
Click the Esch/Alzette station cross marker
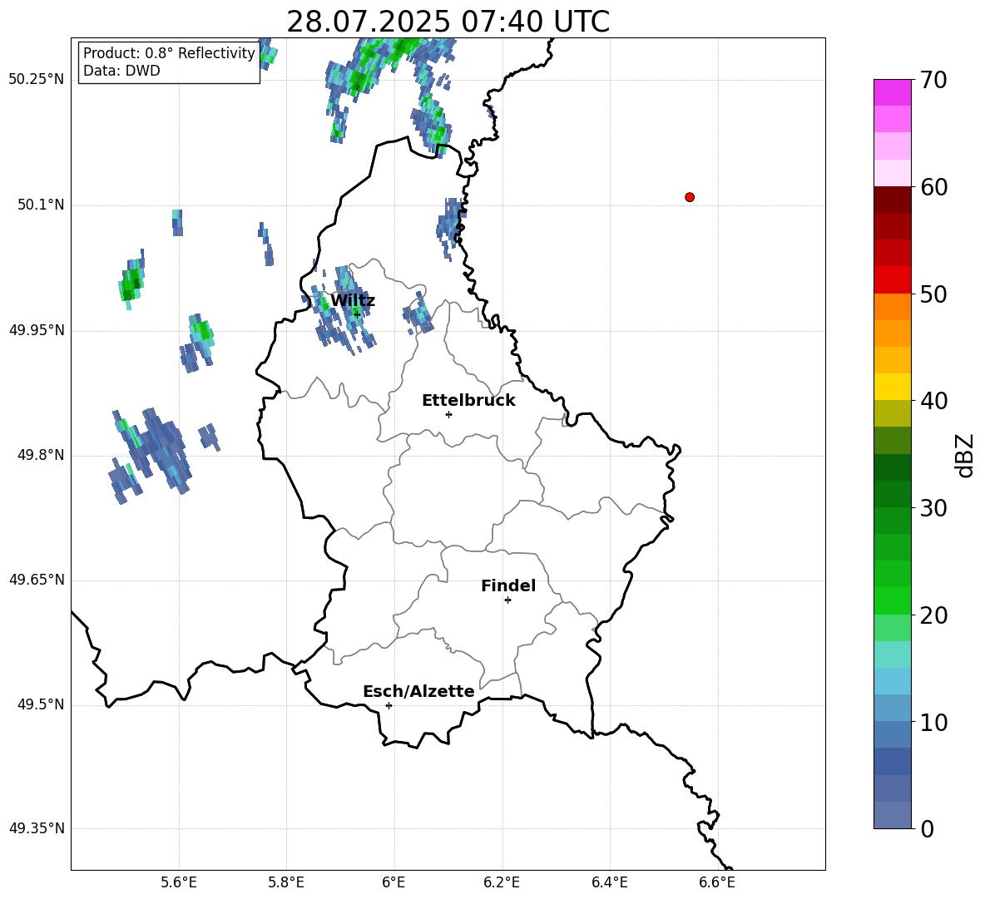tap(389, 705)
